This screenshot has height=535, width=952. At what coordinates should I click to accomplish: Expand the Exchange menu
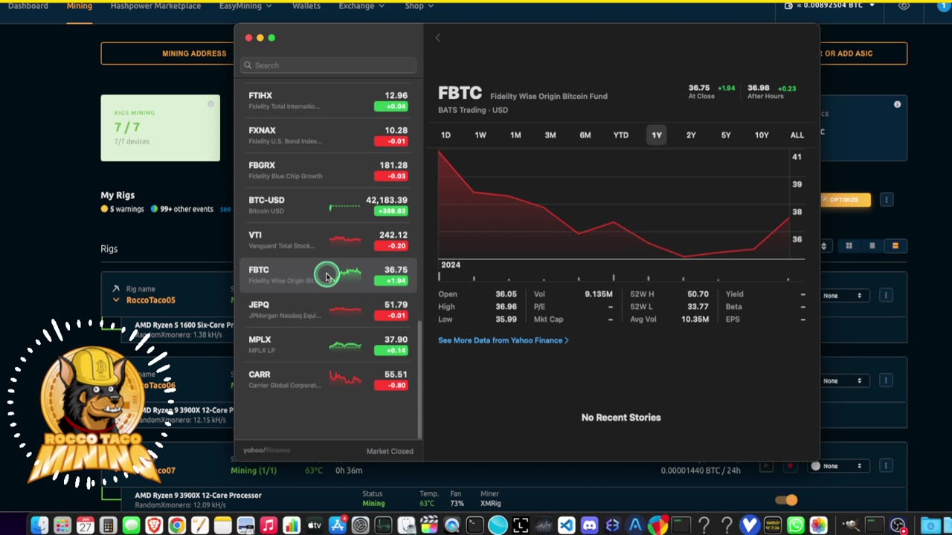click(361, 6)
